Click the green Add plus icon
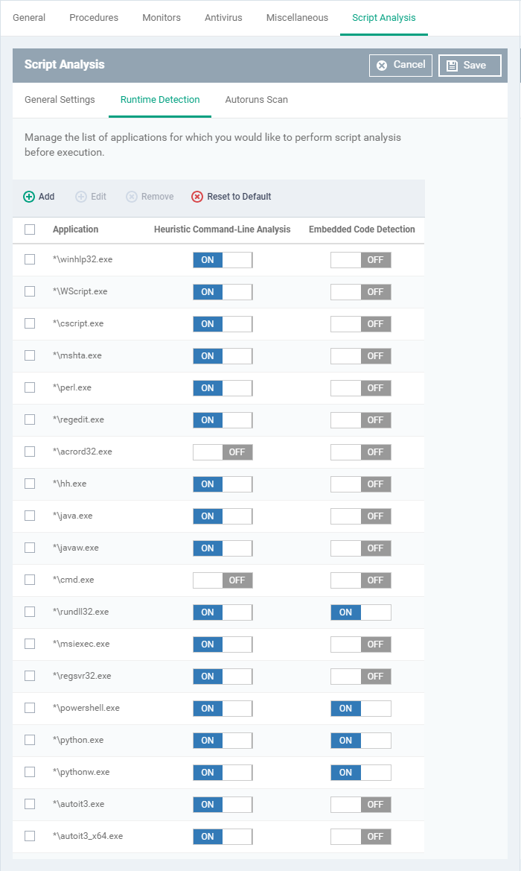This screenshot has width=521, height=871. point(29,197)
